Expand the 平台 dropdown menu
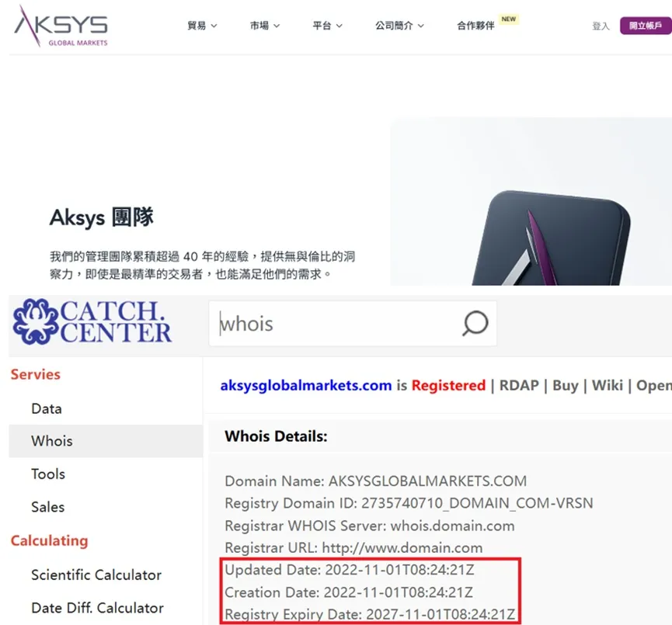The width and height of the screenshot is (672, 625). [x=327, y=26]
